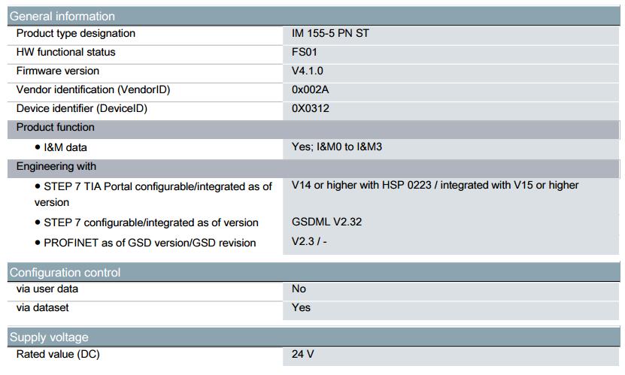
Task: Click the I&M data bullet item
Action: 61,148
